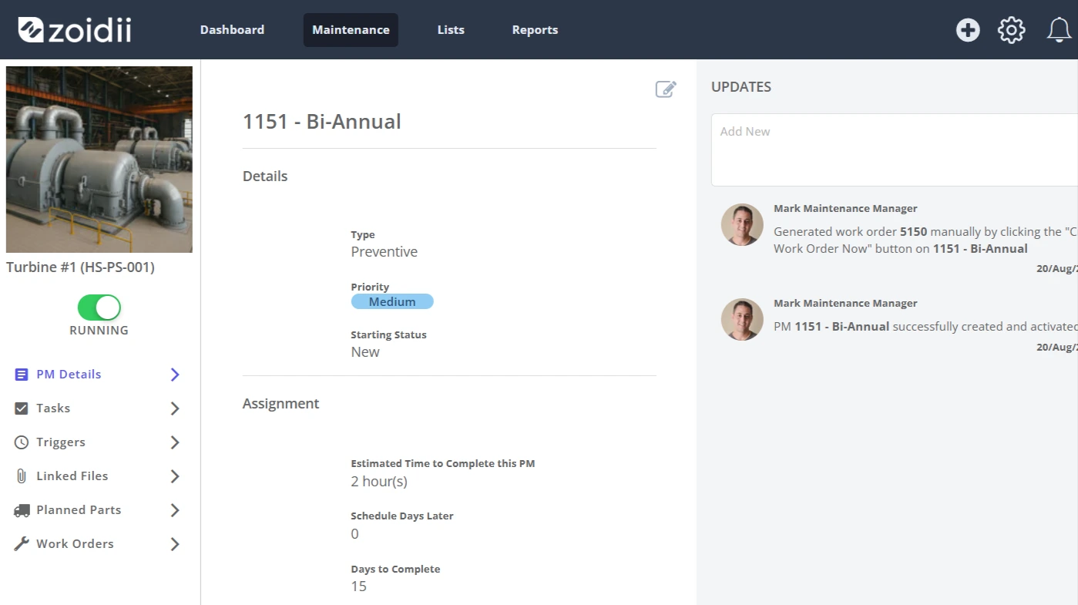Click the turbine photo thumbnail

(99, 160)
